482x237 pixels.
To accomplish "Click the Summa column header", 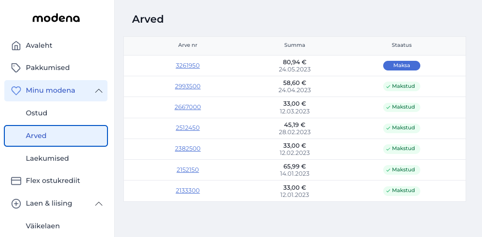I will (x=295, y=45).
